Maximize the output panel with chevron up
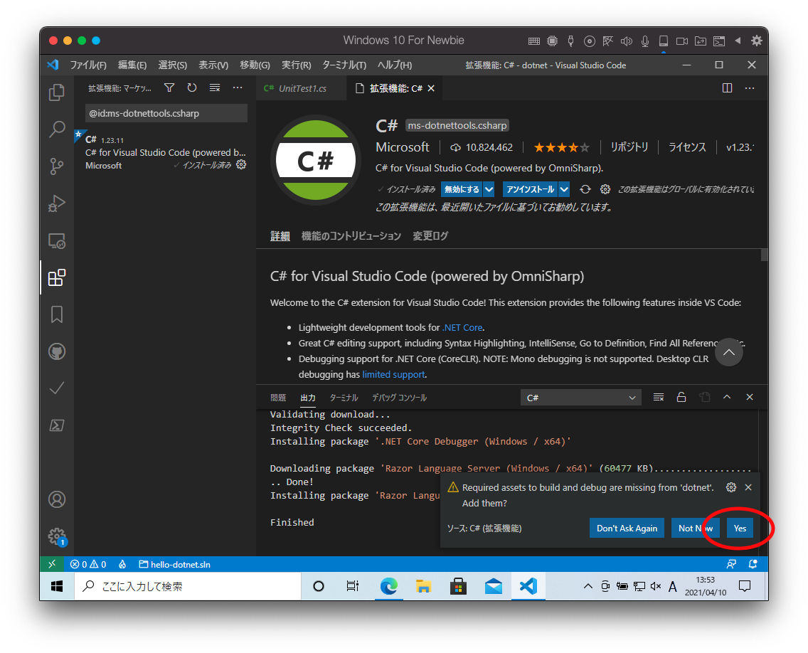The image size is (808, 653). pyautogui.click(x=727, y=398)
